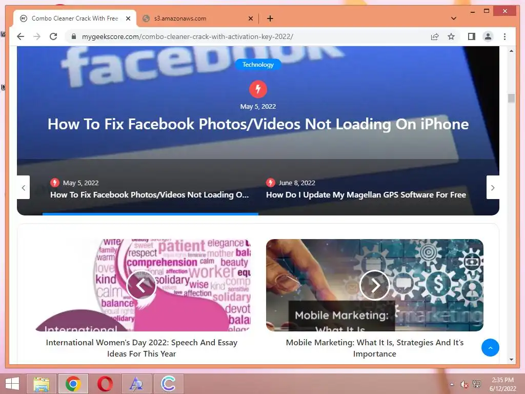Select the Combo Cleaner Crack tab
525x394 pixels.
point(75,18)
